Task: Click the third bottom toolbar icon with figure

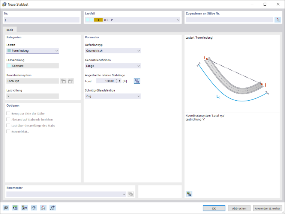Action: pos(24,208)
